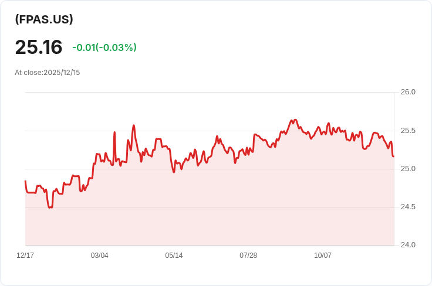This screenshot has width=432, height=286.
Task: Select the 10/07 date axis label
Action: pyautogui.click(x=323, y=256)
